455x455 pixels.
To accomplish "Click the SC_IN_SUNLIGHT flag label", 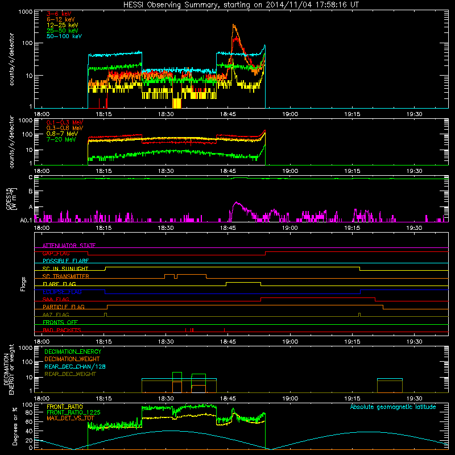I will click(65, 268).
